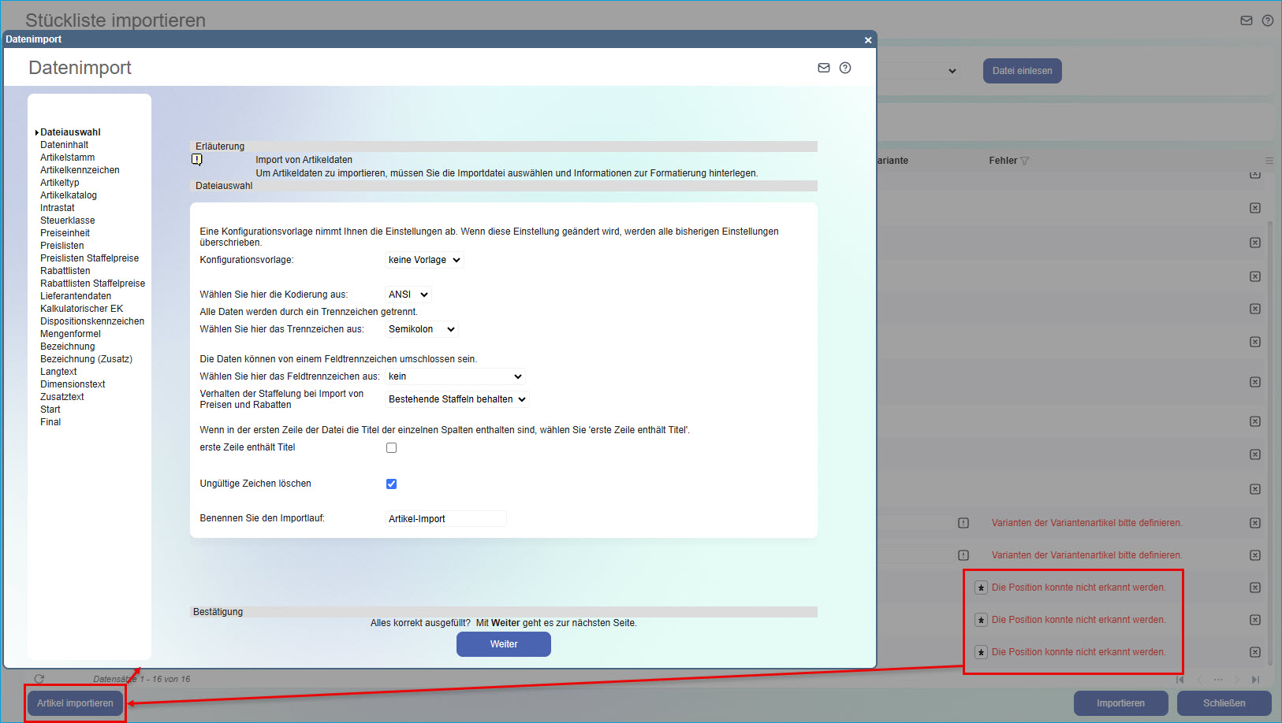Select Artikelstamm step in sidebar
The width and height of the screenshot is (1282, 723).
[68, 158]
